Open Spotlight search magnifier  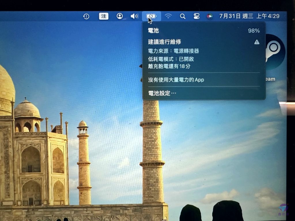click(182, 16)
